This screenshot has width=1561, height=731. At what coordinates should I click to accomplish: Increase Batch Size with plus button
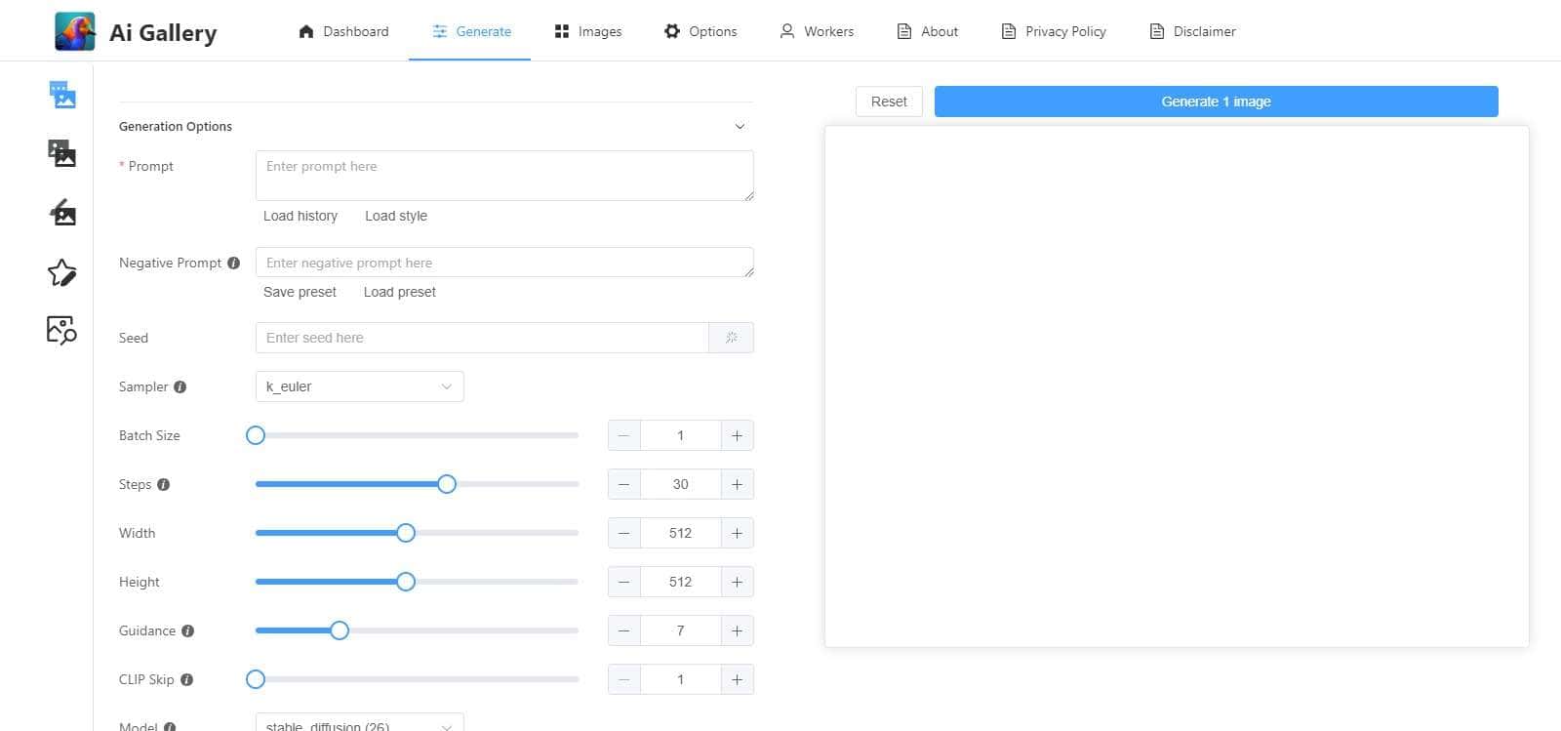point(737,435)
